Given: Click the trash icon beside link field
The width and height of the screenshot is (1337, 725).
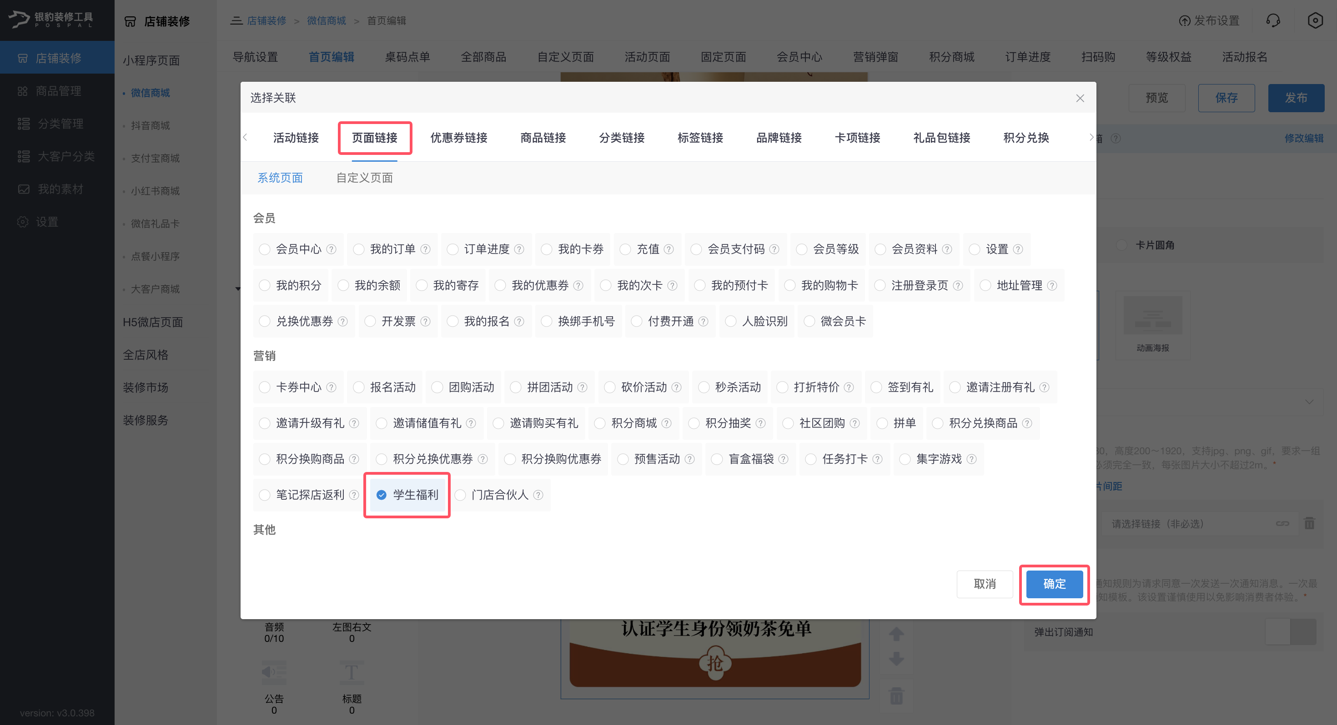Looking at the screenshot, I should click(x=1309, y=524).
